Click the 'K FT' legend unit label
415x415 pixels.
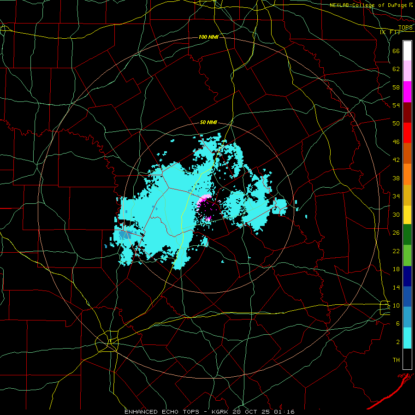(390, 32)
